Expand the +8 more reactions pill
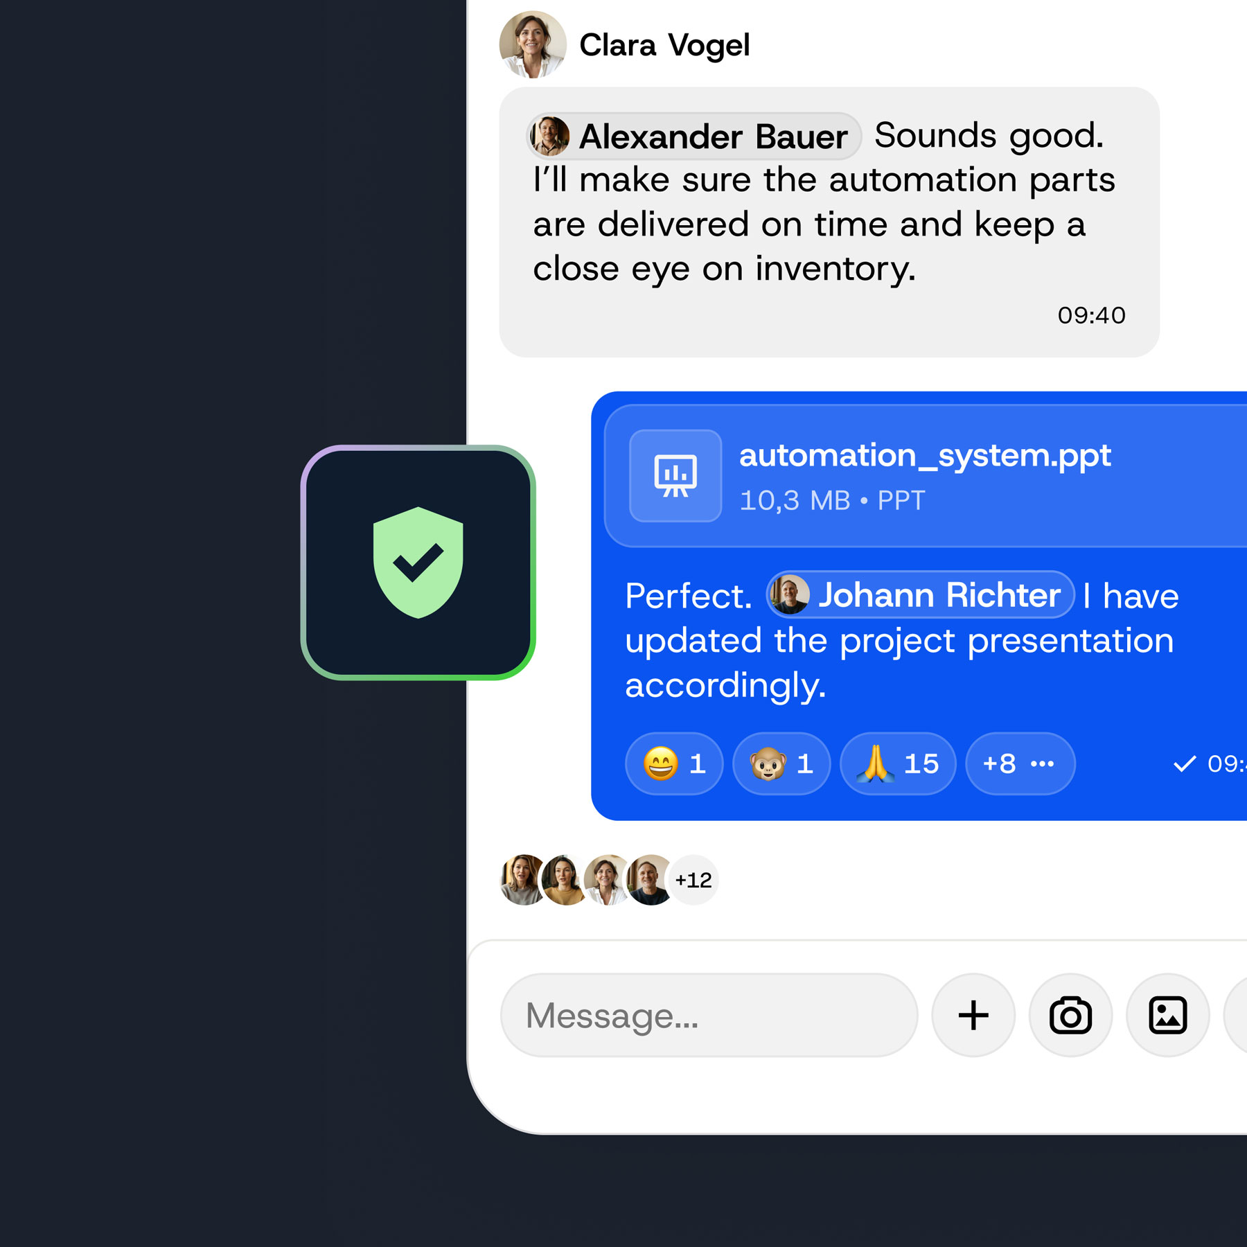 (x=1020, y=763)
